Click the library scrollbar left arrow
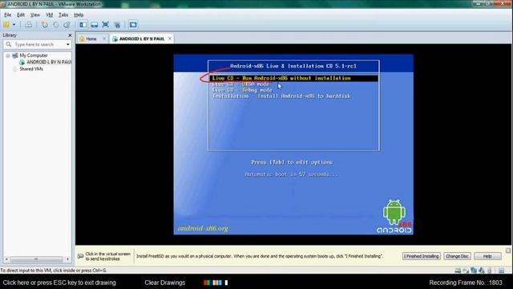 (6, 259)
